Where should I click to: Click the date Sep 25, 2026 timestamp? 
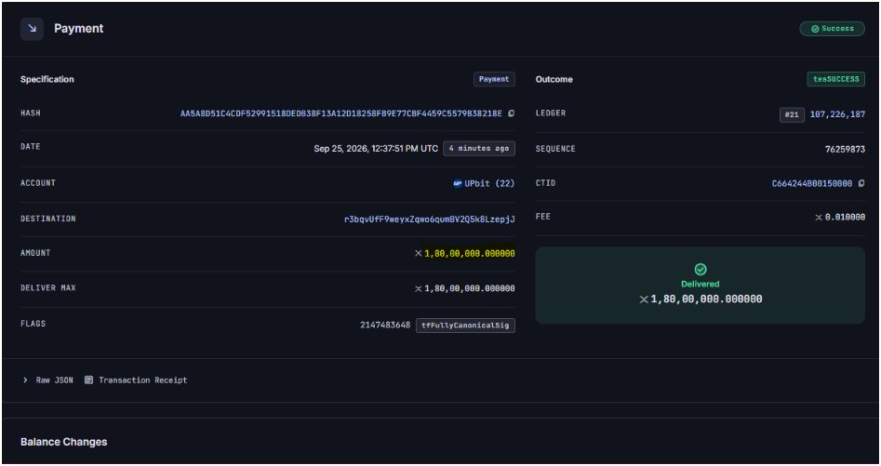tap(376, 149)
